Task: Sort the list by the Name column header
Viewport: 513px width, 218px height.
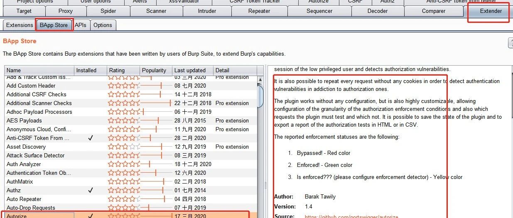Action: [x=39, y=70]
